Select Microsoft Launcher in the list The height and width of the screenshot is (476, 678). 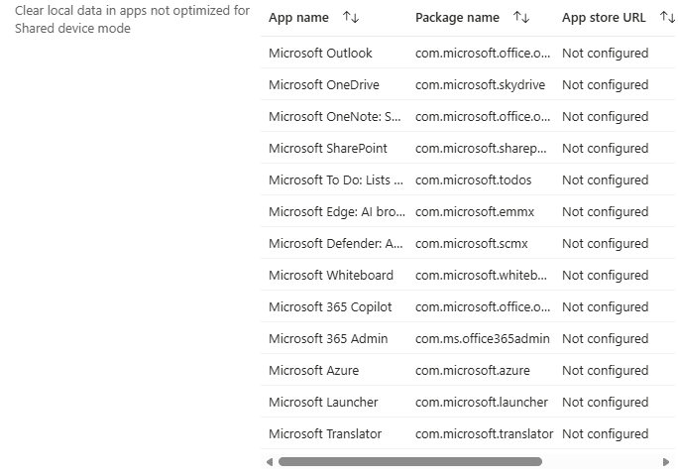(323, 403)
